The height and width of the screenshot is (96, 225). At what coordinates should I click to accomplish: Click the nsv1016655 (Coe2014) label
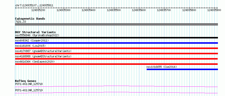click(162, 67)
